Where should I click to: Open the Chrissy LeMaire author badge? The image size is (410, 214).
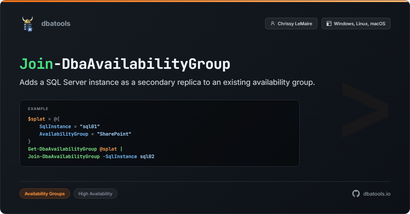(x=291, y=24)
